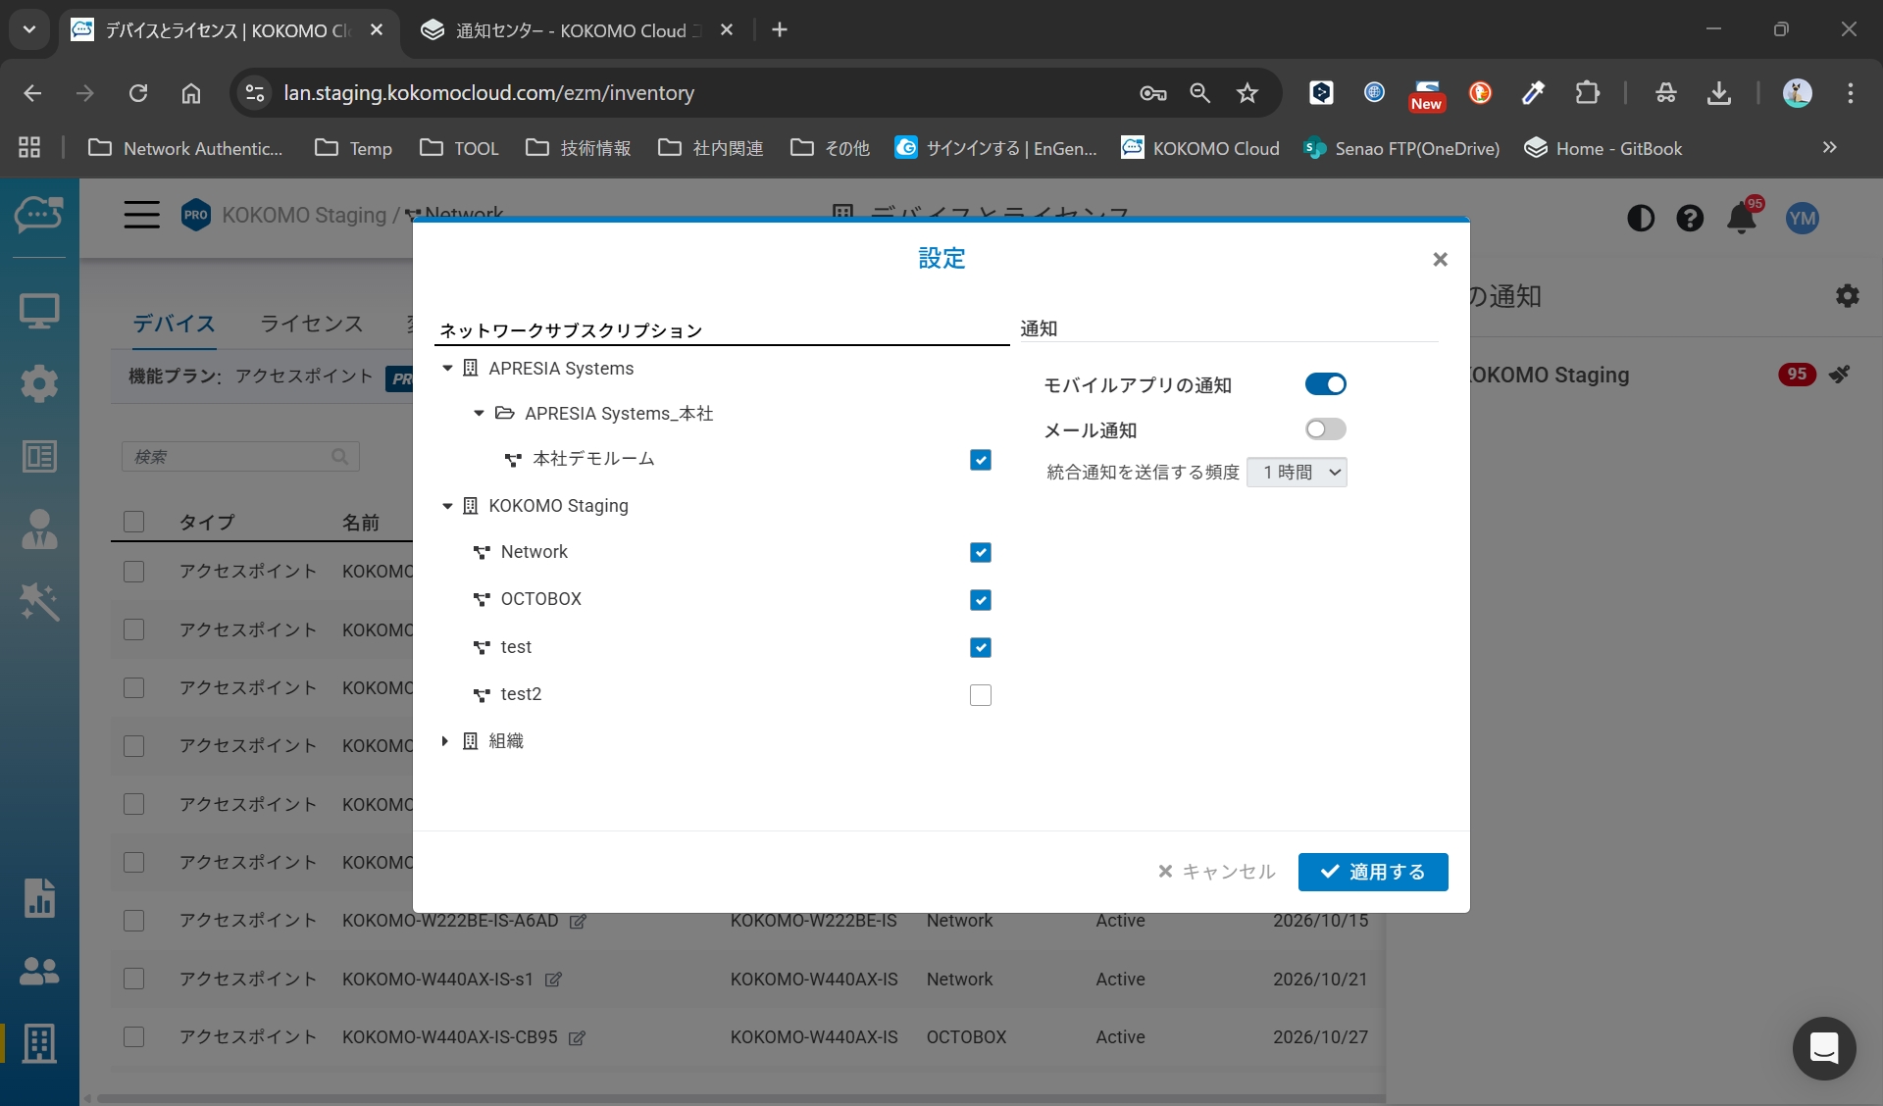Viewport: 1883px width, 1106px height.
Task: Collapse the KOKOMO Staging tree node
Action: (447, 506)
